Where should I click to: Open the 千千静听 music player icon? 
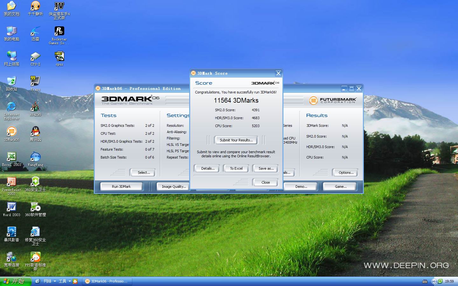35,9
